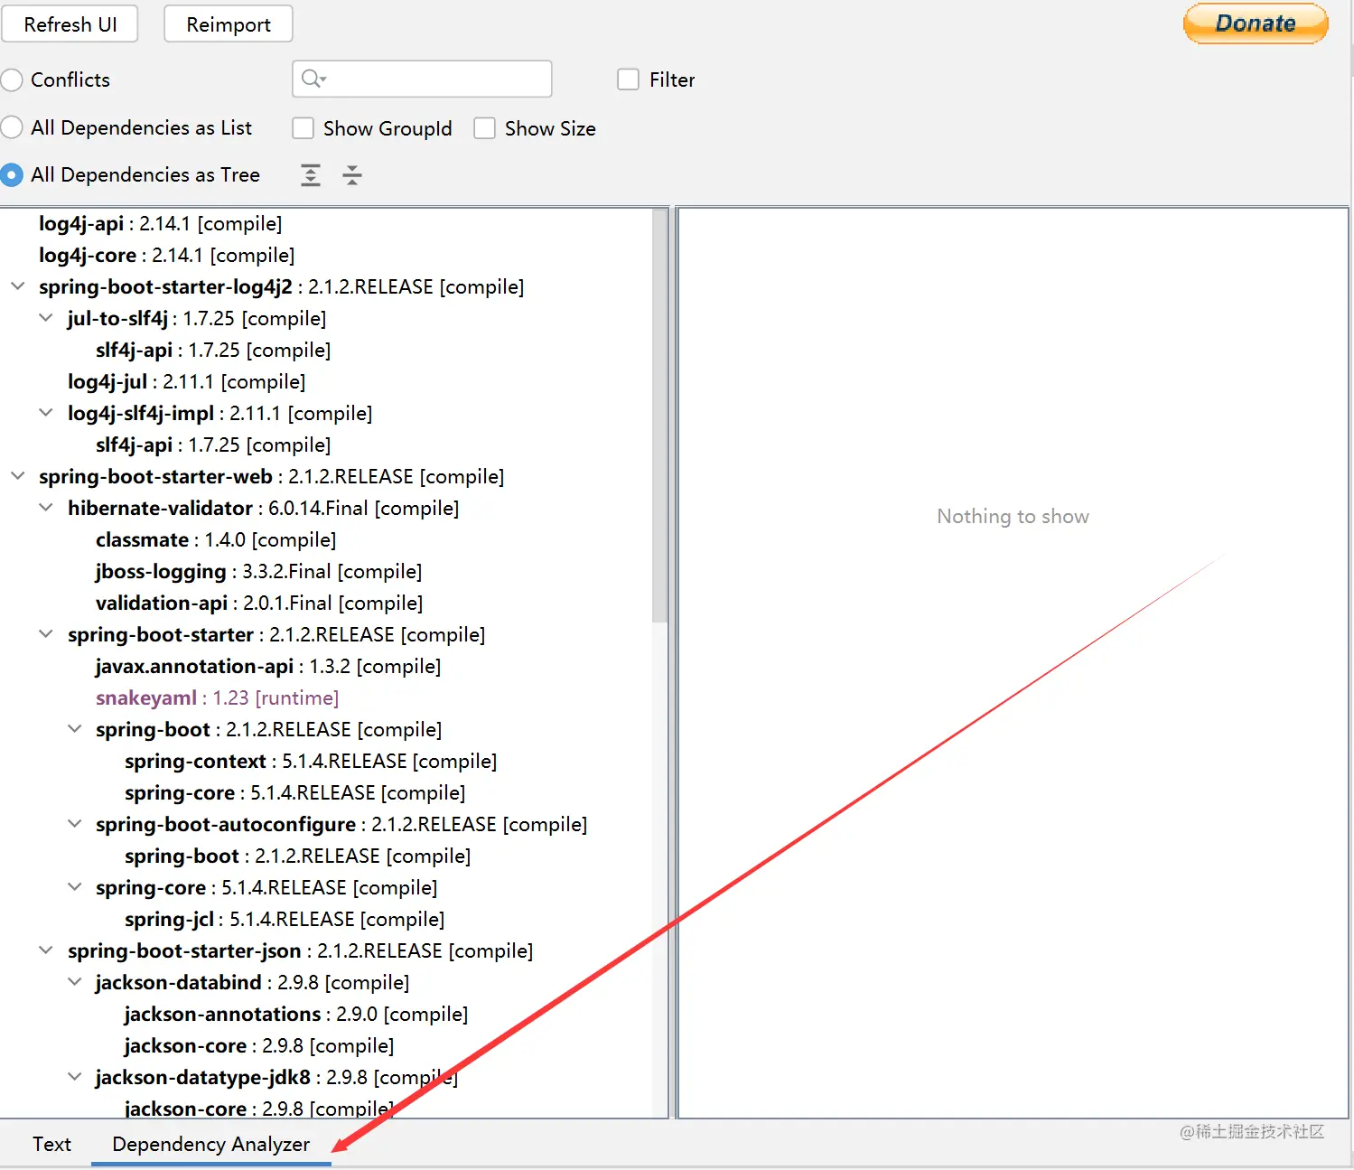Select the spring-context 5.1.4.RELEASE dependency
Image resolution: width=1354 pixels, height=1170 pixels.
(311, 761)
